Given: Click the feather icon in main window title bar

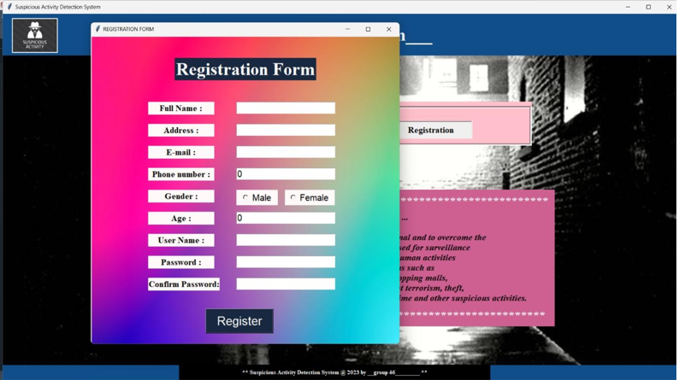Looking at the screenshot, I should click(x=9, y=7).
